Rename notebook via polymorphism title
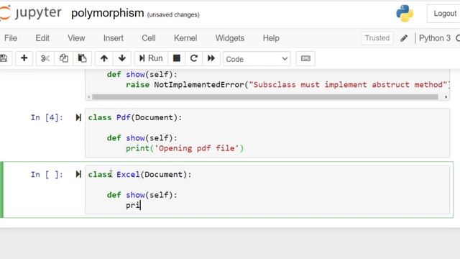The image size is (460, 259). tap(108, 13)
